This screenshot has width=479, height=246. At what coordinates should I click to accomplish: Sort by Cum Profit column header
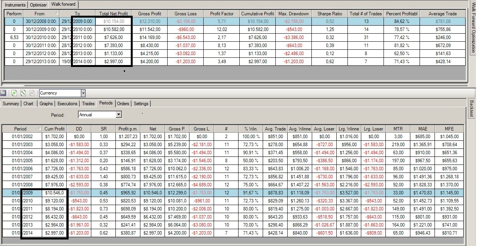tap(54, 129)
